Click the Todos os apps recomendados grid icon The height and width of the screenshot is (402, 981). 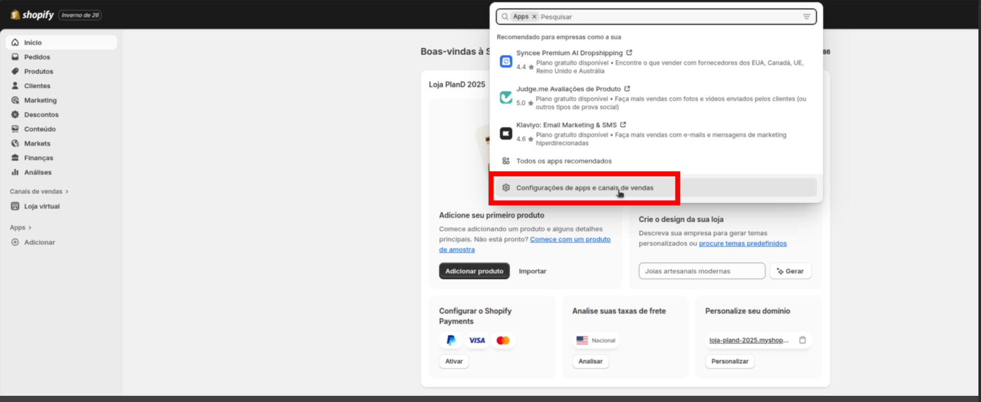[x=506, y=161]
